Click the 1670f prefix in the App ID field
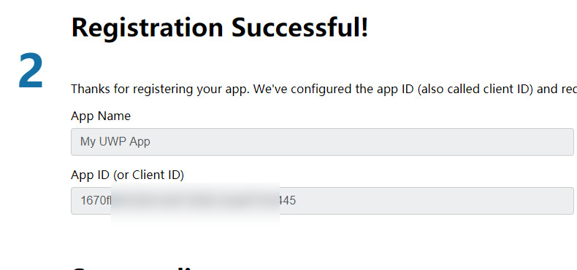The height and width of the screenshot is (270, 577). pyautogui.click(x=96, y=201)
